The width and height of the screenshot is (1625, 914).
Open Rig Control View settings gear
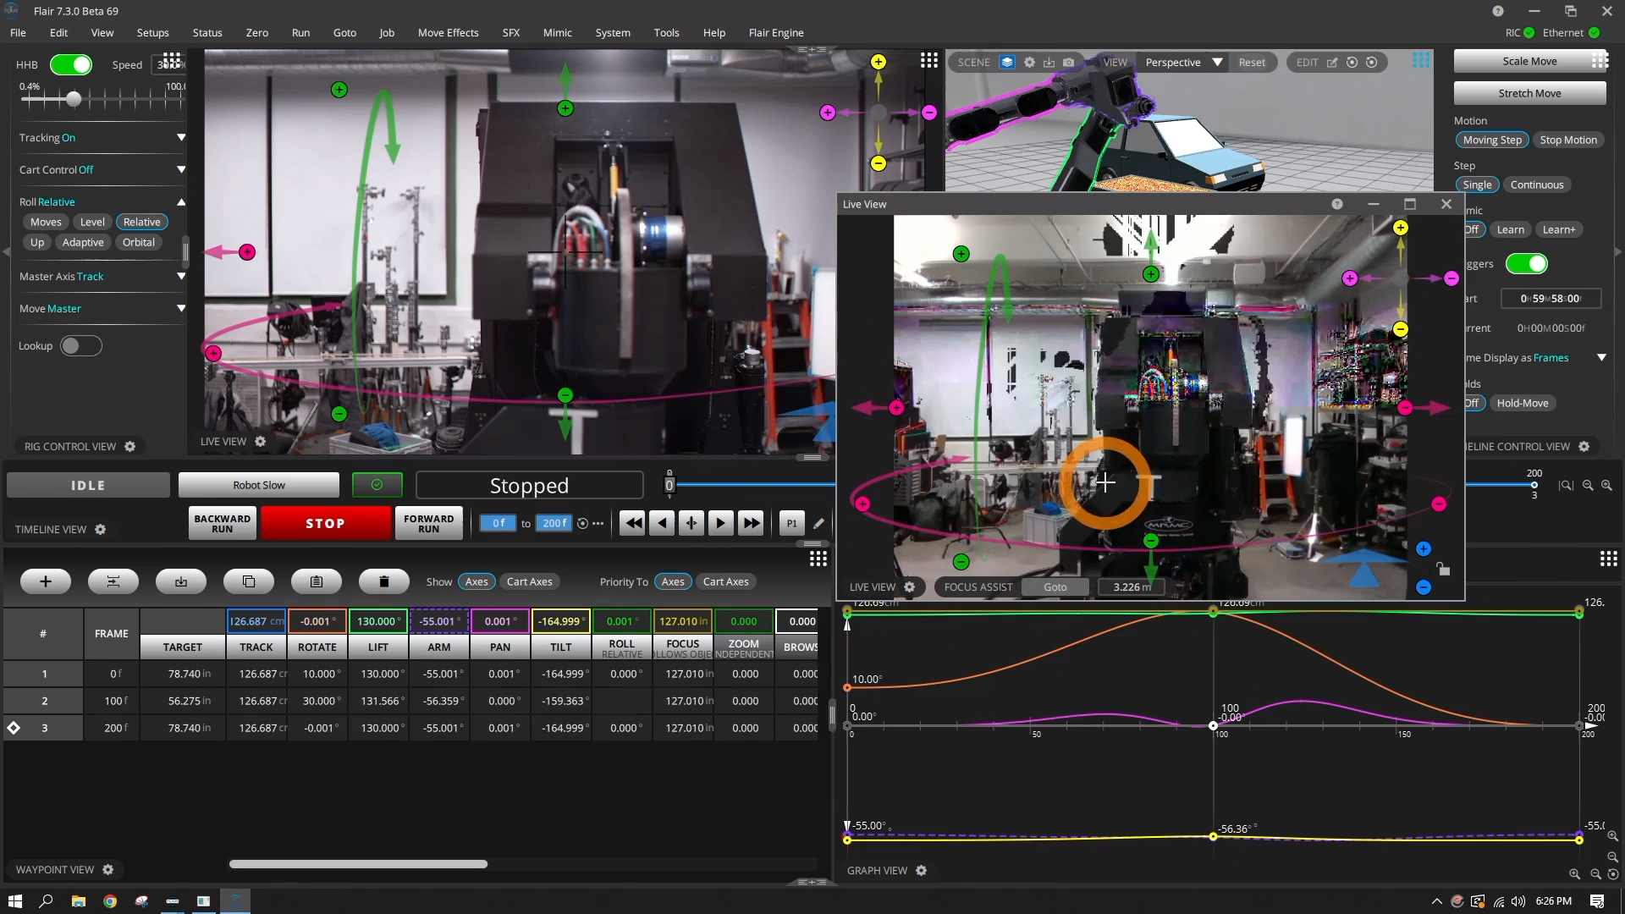130,446
